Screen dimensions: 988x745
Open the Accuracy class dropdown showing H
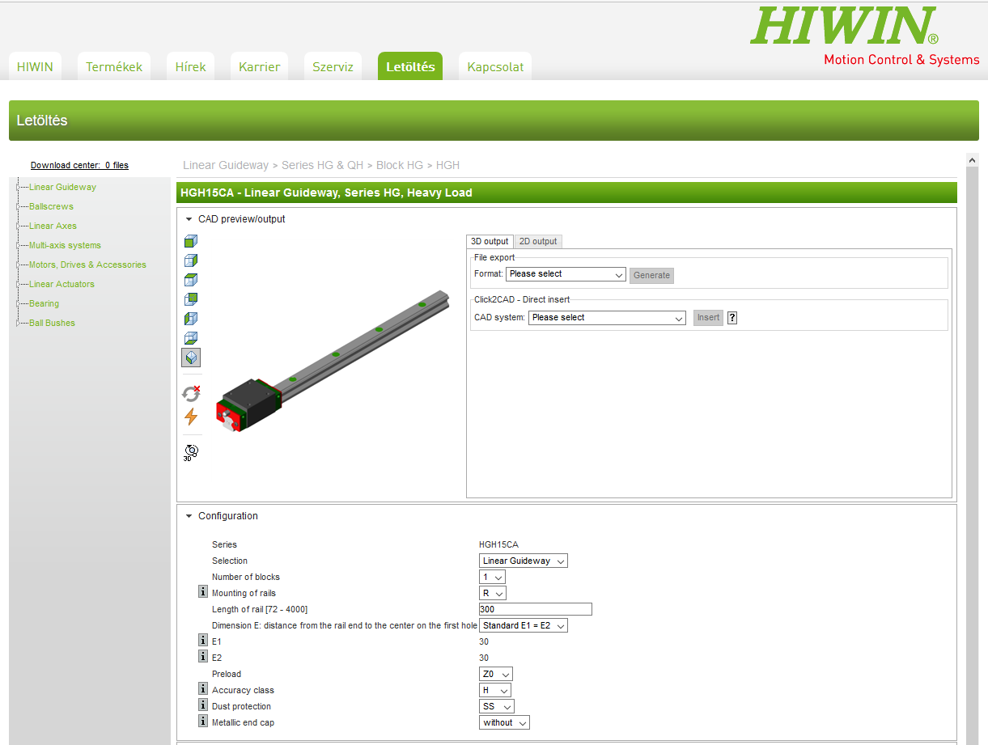(x=495, y=690)
